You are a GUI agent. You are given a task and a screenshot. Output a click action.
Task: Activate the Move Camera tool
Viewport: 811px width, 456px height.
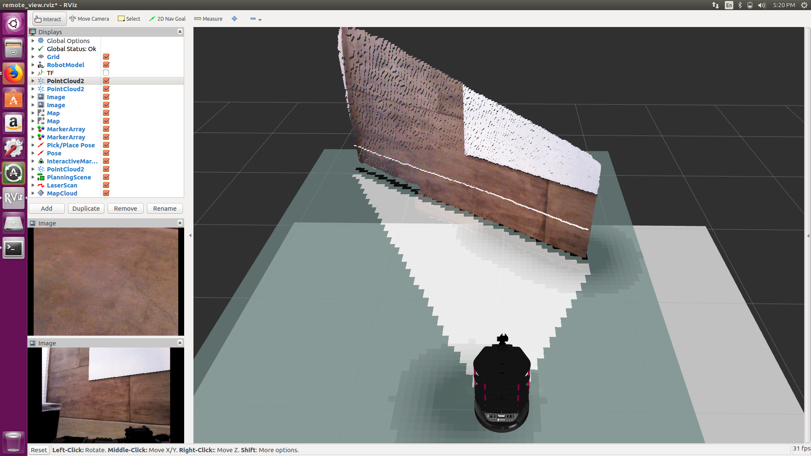89,19
